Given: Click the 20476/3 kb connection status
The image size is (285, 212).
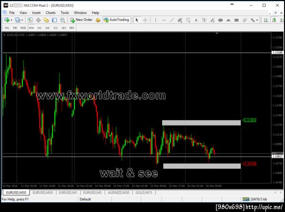Looking at the screenshot, I should click(255, 199).
